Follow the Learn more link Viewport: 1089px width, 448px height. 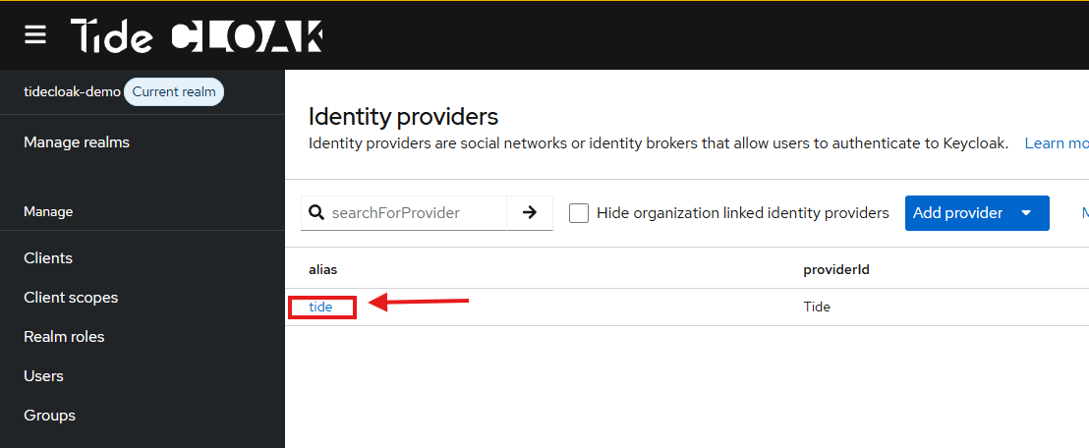[x=1056, y=143]
